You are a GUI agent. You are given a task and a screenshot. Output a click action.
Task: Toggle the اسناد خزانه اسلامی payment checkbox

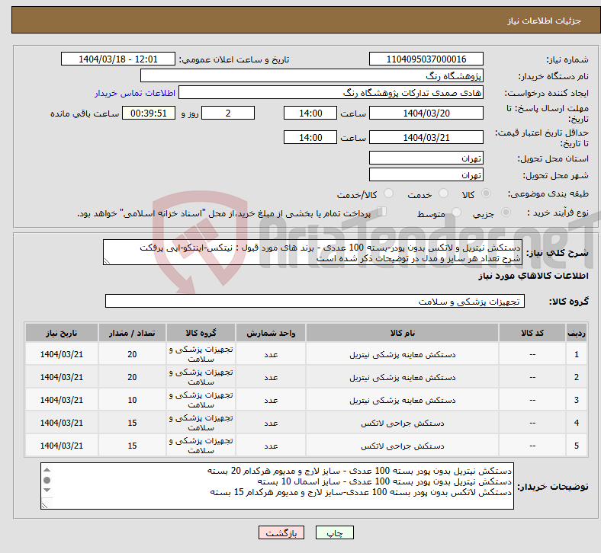coord(382,212)
